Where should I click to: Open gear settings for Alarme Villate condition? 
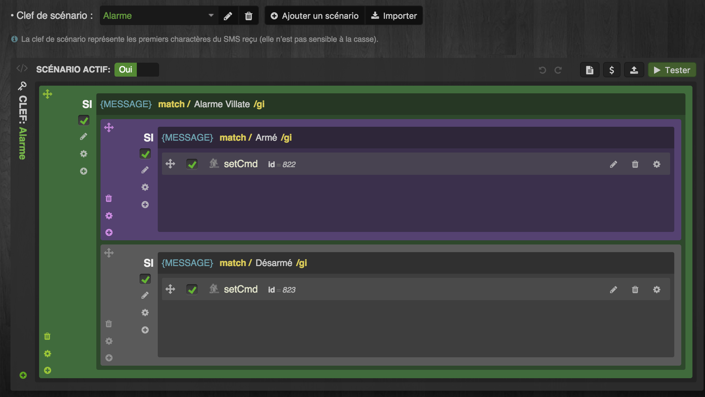click(x=84, y=154)
